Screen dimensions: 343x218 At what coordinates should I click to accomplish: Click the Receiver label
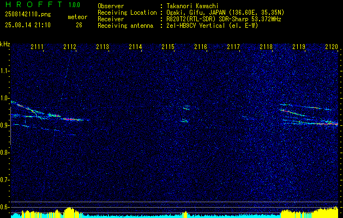point(111,19)
